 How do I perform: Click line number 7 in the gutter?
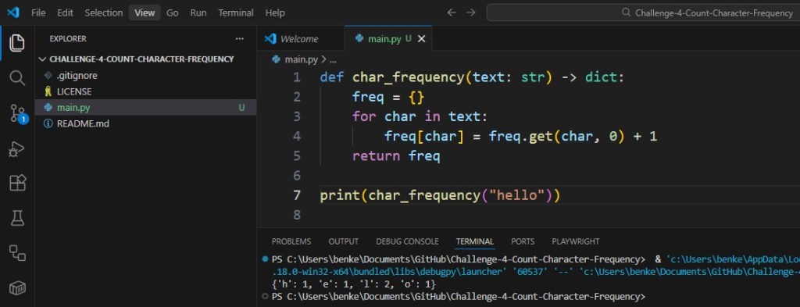(297, 195)
